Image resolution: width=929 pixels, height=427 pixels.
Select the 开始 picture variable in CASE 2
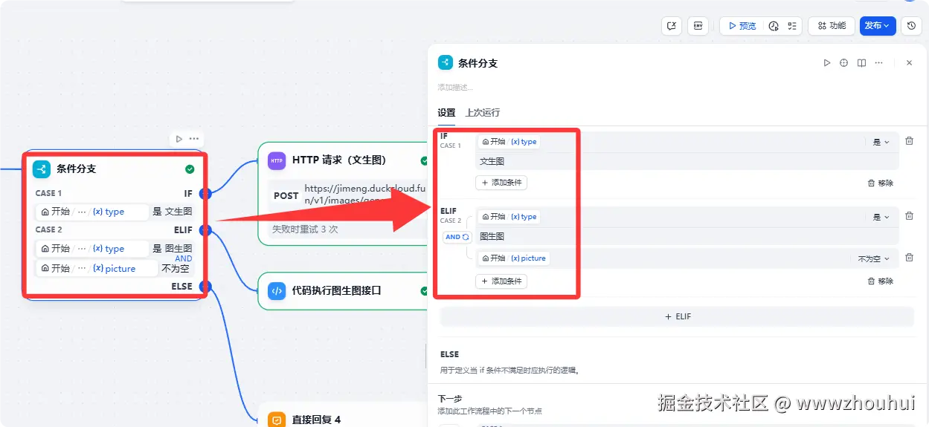tap(514, 258)
